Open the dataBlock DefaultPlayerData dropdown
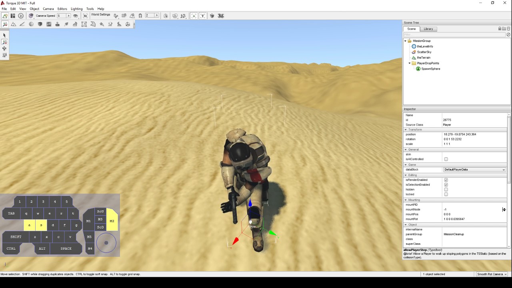This screenshot has width=512, height=288. [474, 170]
